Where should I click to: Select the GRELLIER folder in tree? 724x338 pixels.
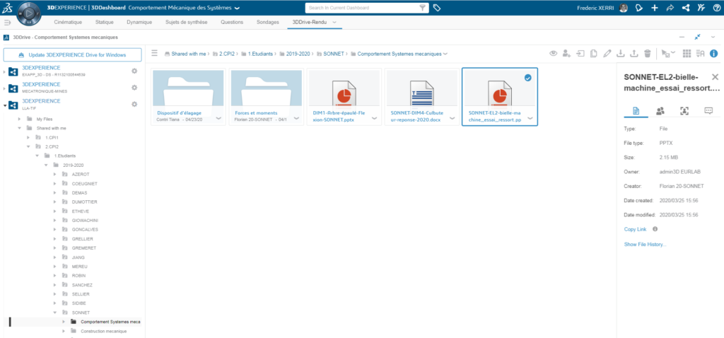[83, 239]
